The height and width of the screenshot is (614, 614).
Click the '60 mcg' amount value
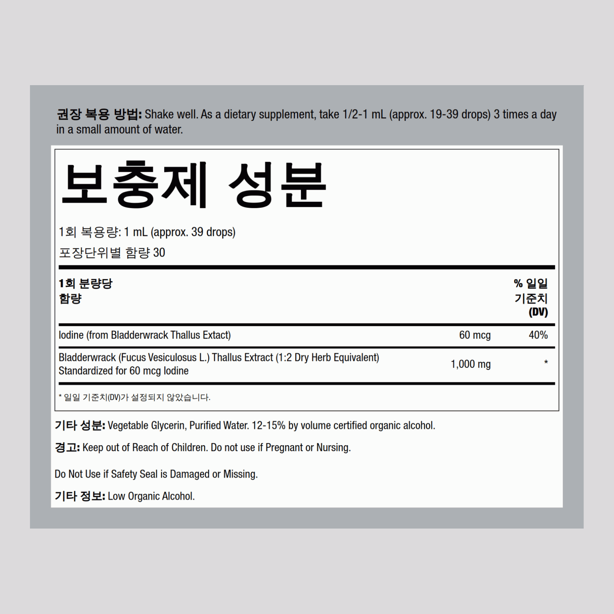click(x=475, y=335)
